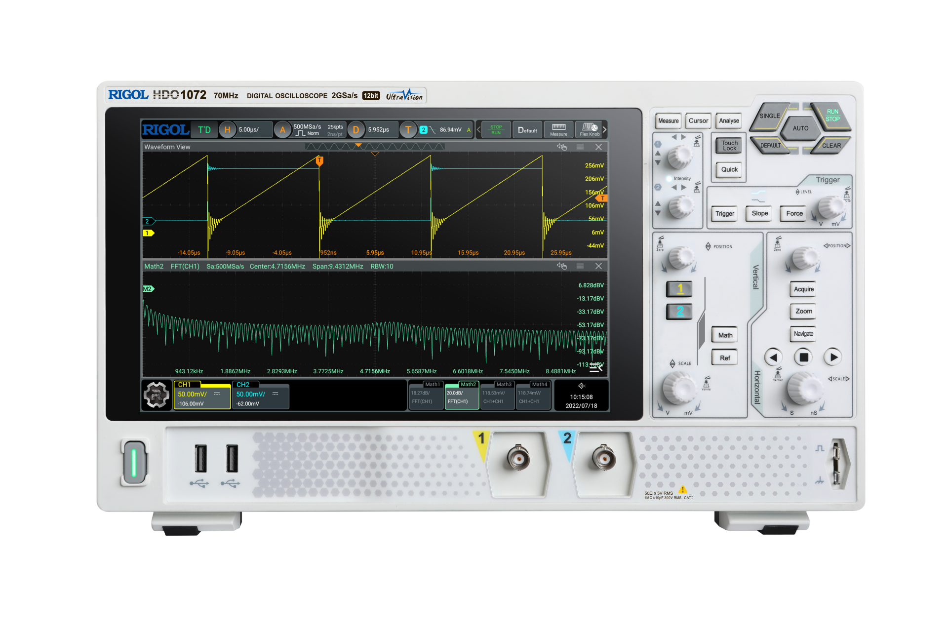Image resolution: width=948 pixels, height=632 pixels.
Task: Tap the trigger slope icon next to T indicator
Action: point(431,129)
